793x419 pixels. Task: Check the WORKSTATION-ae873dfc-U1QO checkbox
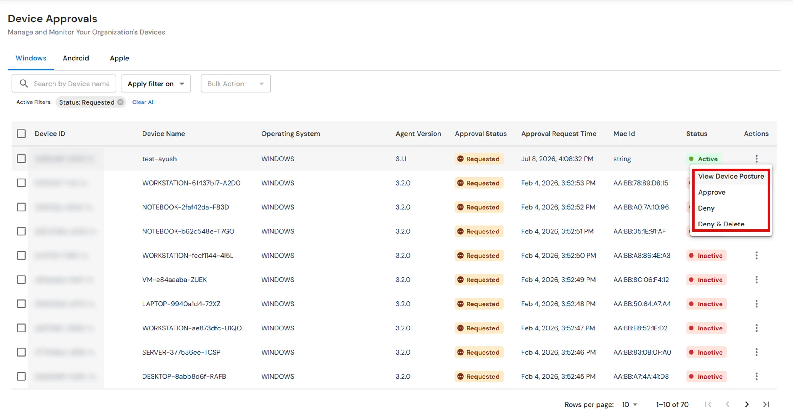point(21,328)
